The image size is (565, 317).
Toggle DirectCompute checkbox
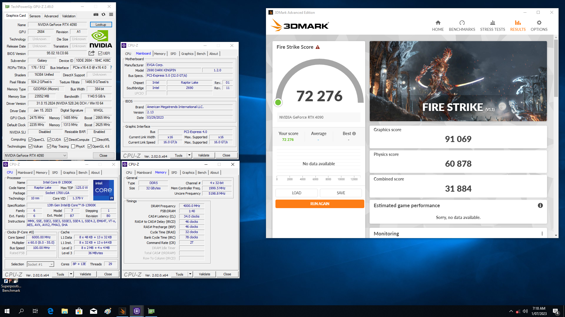click(66, 140)
